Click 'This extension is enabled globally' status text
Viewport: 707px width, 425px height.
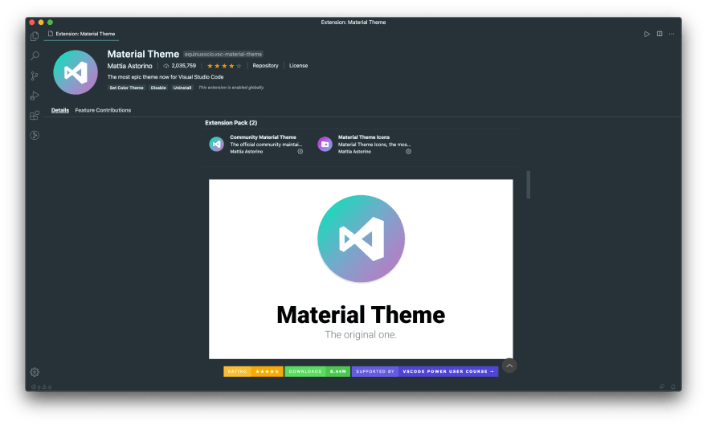(x=231, y=88)
